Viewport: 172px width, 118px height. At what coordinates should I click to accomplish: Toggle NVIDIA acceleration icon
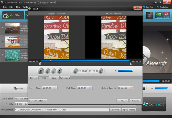click(159, 15)
